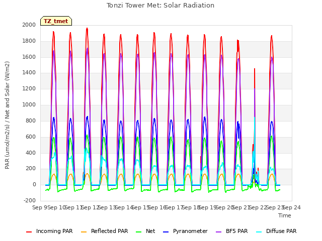Click the 1200 y-axis tick label

[29, 88]
